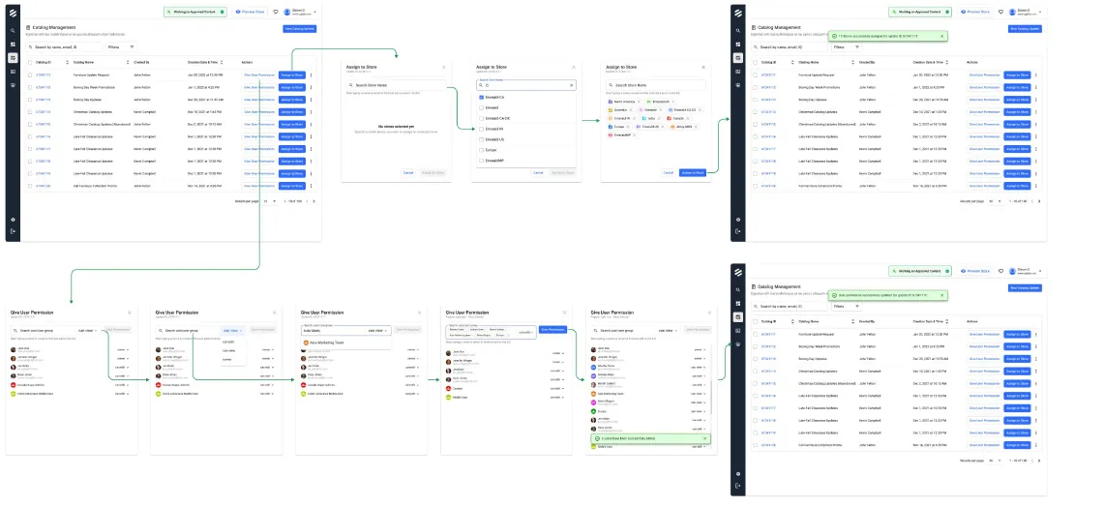Viewport: 1103px width, 506px height.
Task: Uncheck Emerald-CA in Assign to Store list
Action: pos(481,97)
